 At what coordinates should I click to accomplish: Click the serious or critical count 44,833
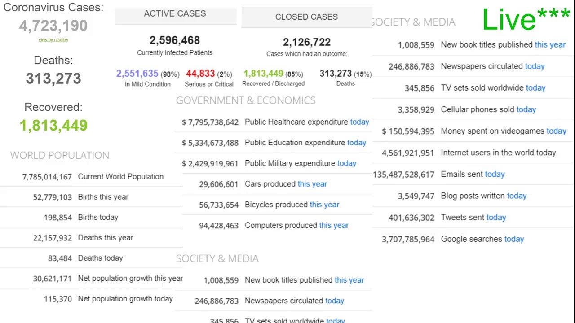click(200, 74)
